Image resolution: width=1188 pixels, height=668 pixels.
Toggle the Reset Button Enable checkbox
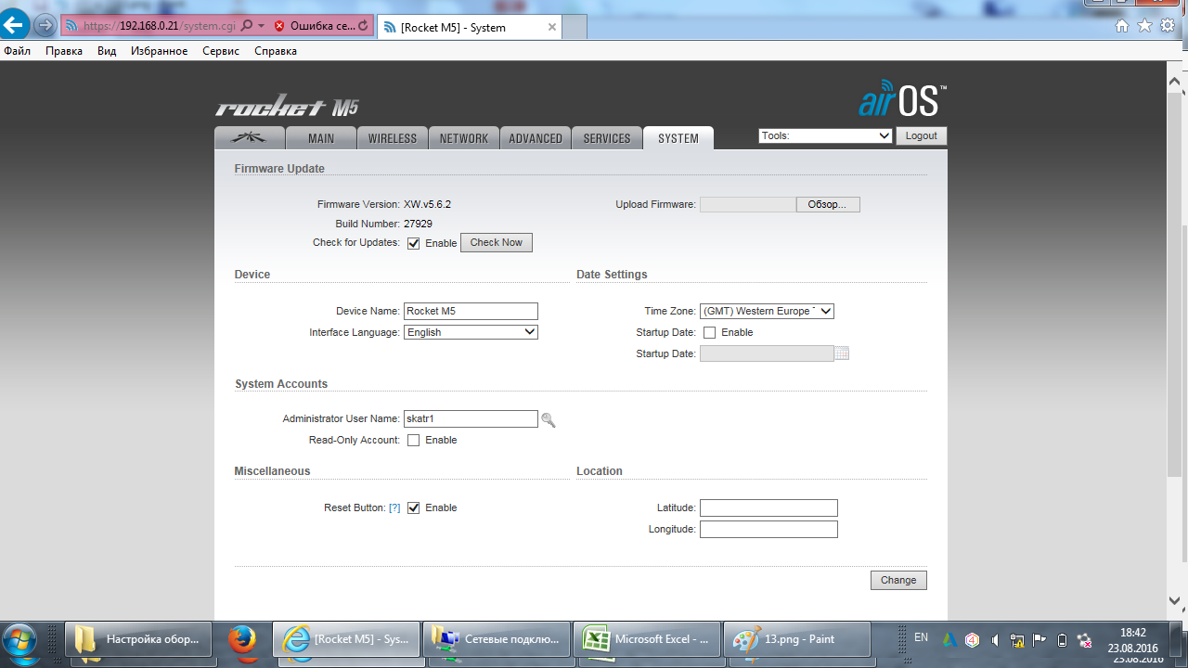(x=414, y=507)
